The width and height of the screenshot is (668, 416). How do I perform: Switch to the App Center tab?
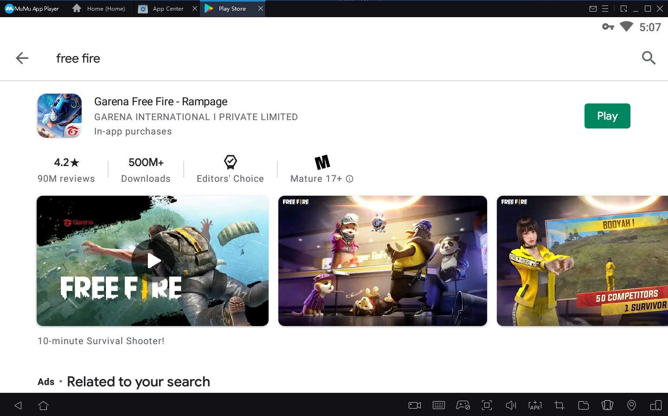(162, 8)
